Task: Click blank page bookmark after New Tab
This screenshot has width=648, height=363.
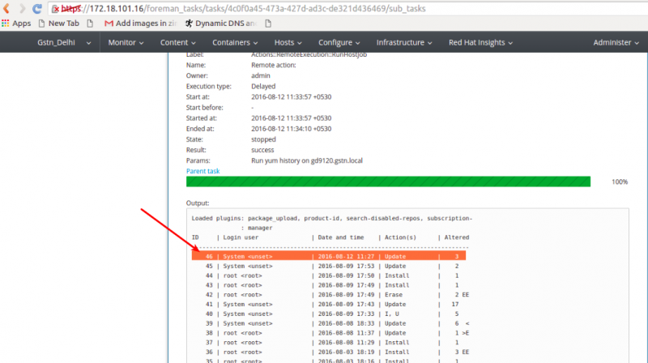Action: click(x=90, y=23)
